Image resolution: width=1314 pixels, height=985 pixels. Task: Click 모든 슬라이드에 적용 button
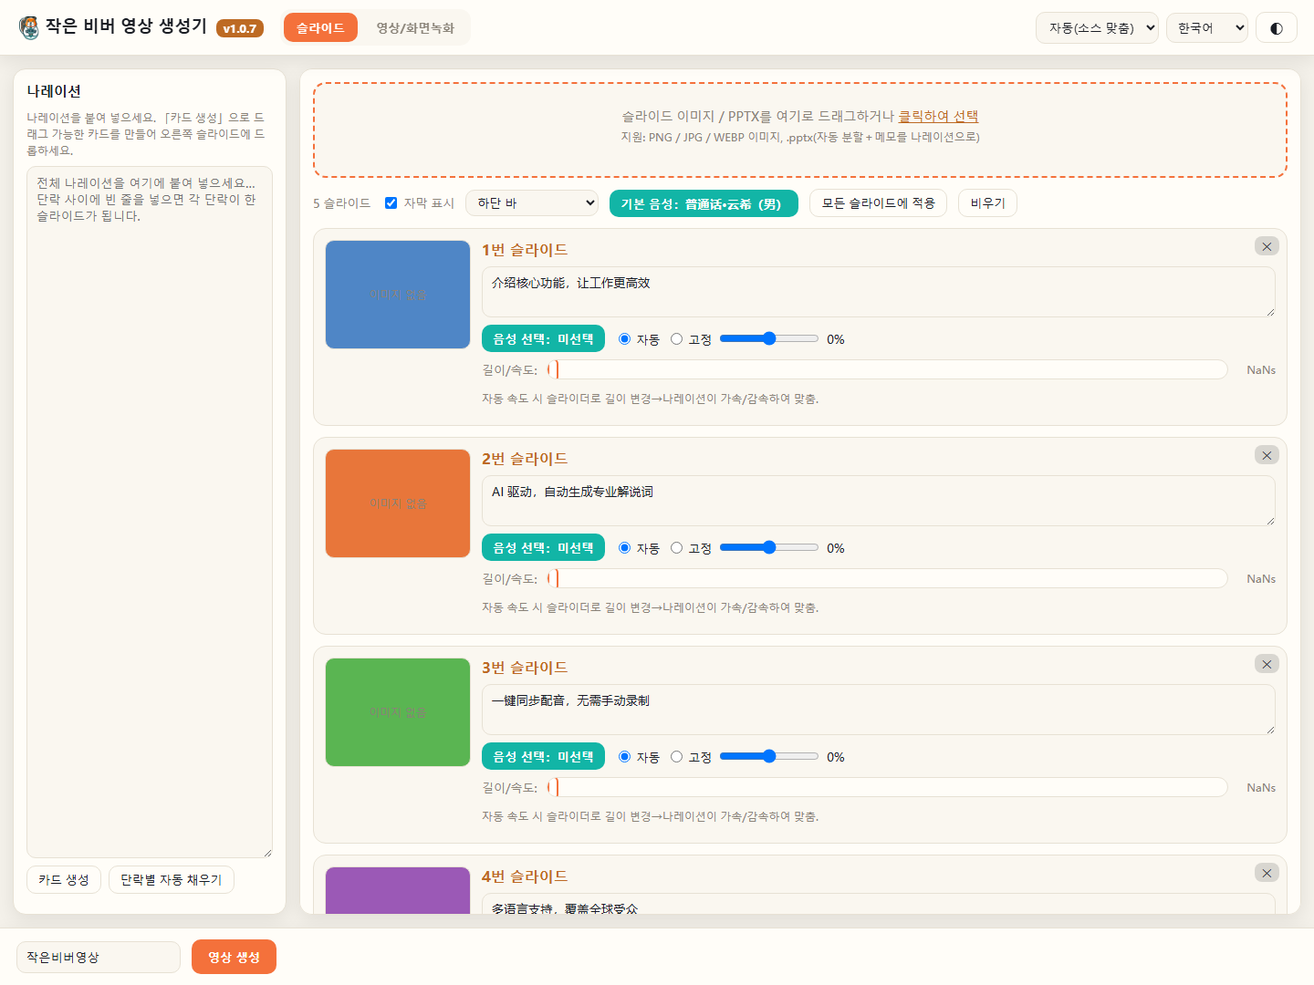click(878, 203)
